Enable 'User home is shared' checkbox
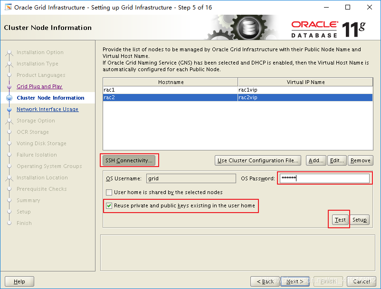 point(109,192)
